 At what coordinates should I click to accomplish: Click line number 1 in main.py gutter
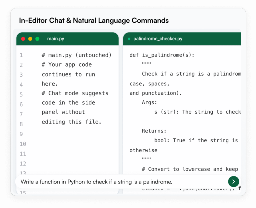[21, 55]
